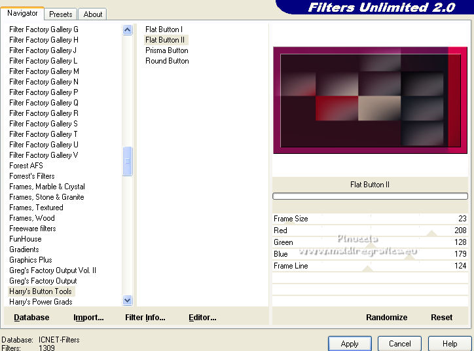
Task: Select Harry's Power Grads category
Action: pos(41,302)
